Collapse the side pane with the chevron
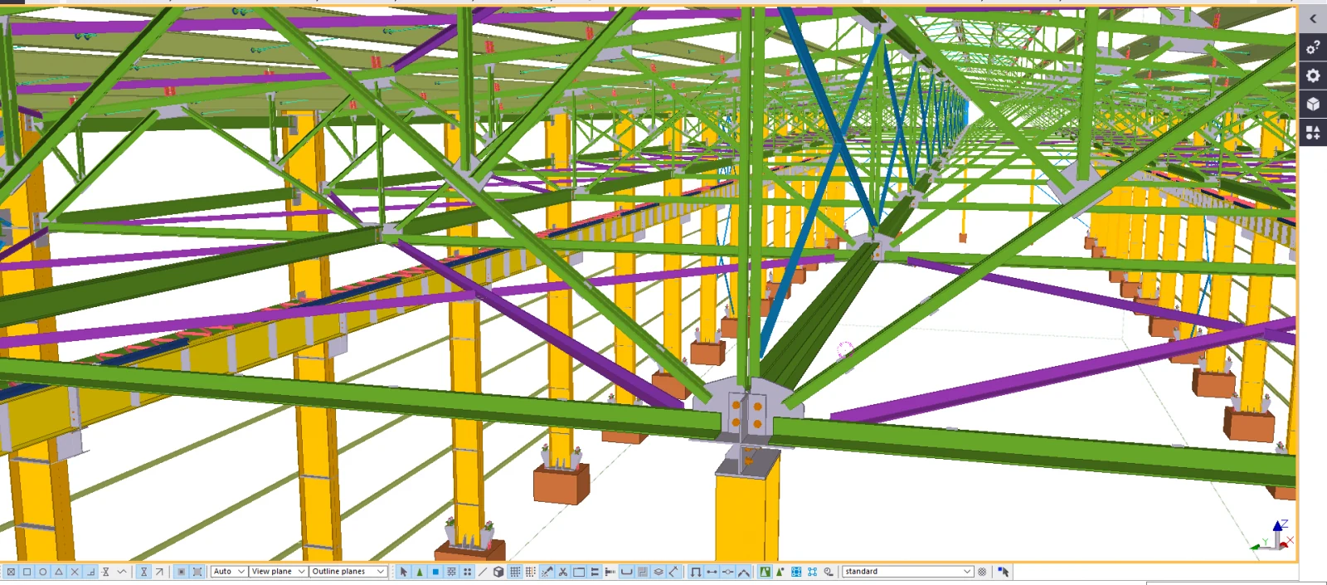The width and height of the screenshot is (1327, 585). [x=1313, y=19]
